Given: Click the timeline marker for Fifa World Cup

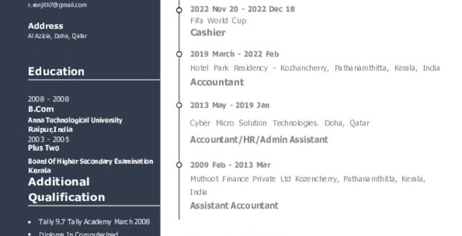Looking at the screenshot, I should pos(179,10).
